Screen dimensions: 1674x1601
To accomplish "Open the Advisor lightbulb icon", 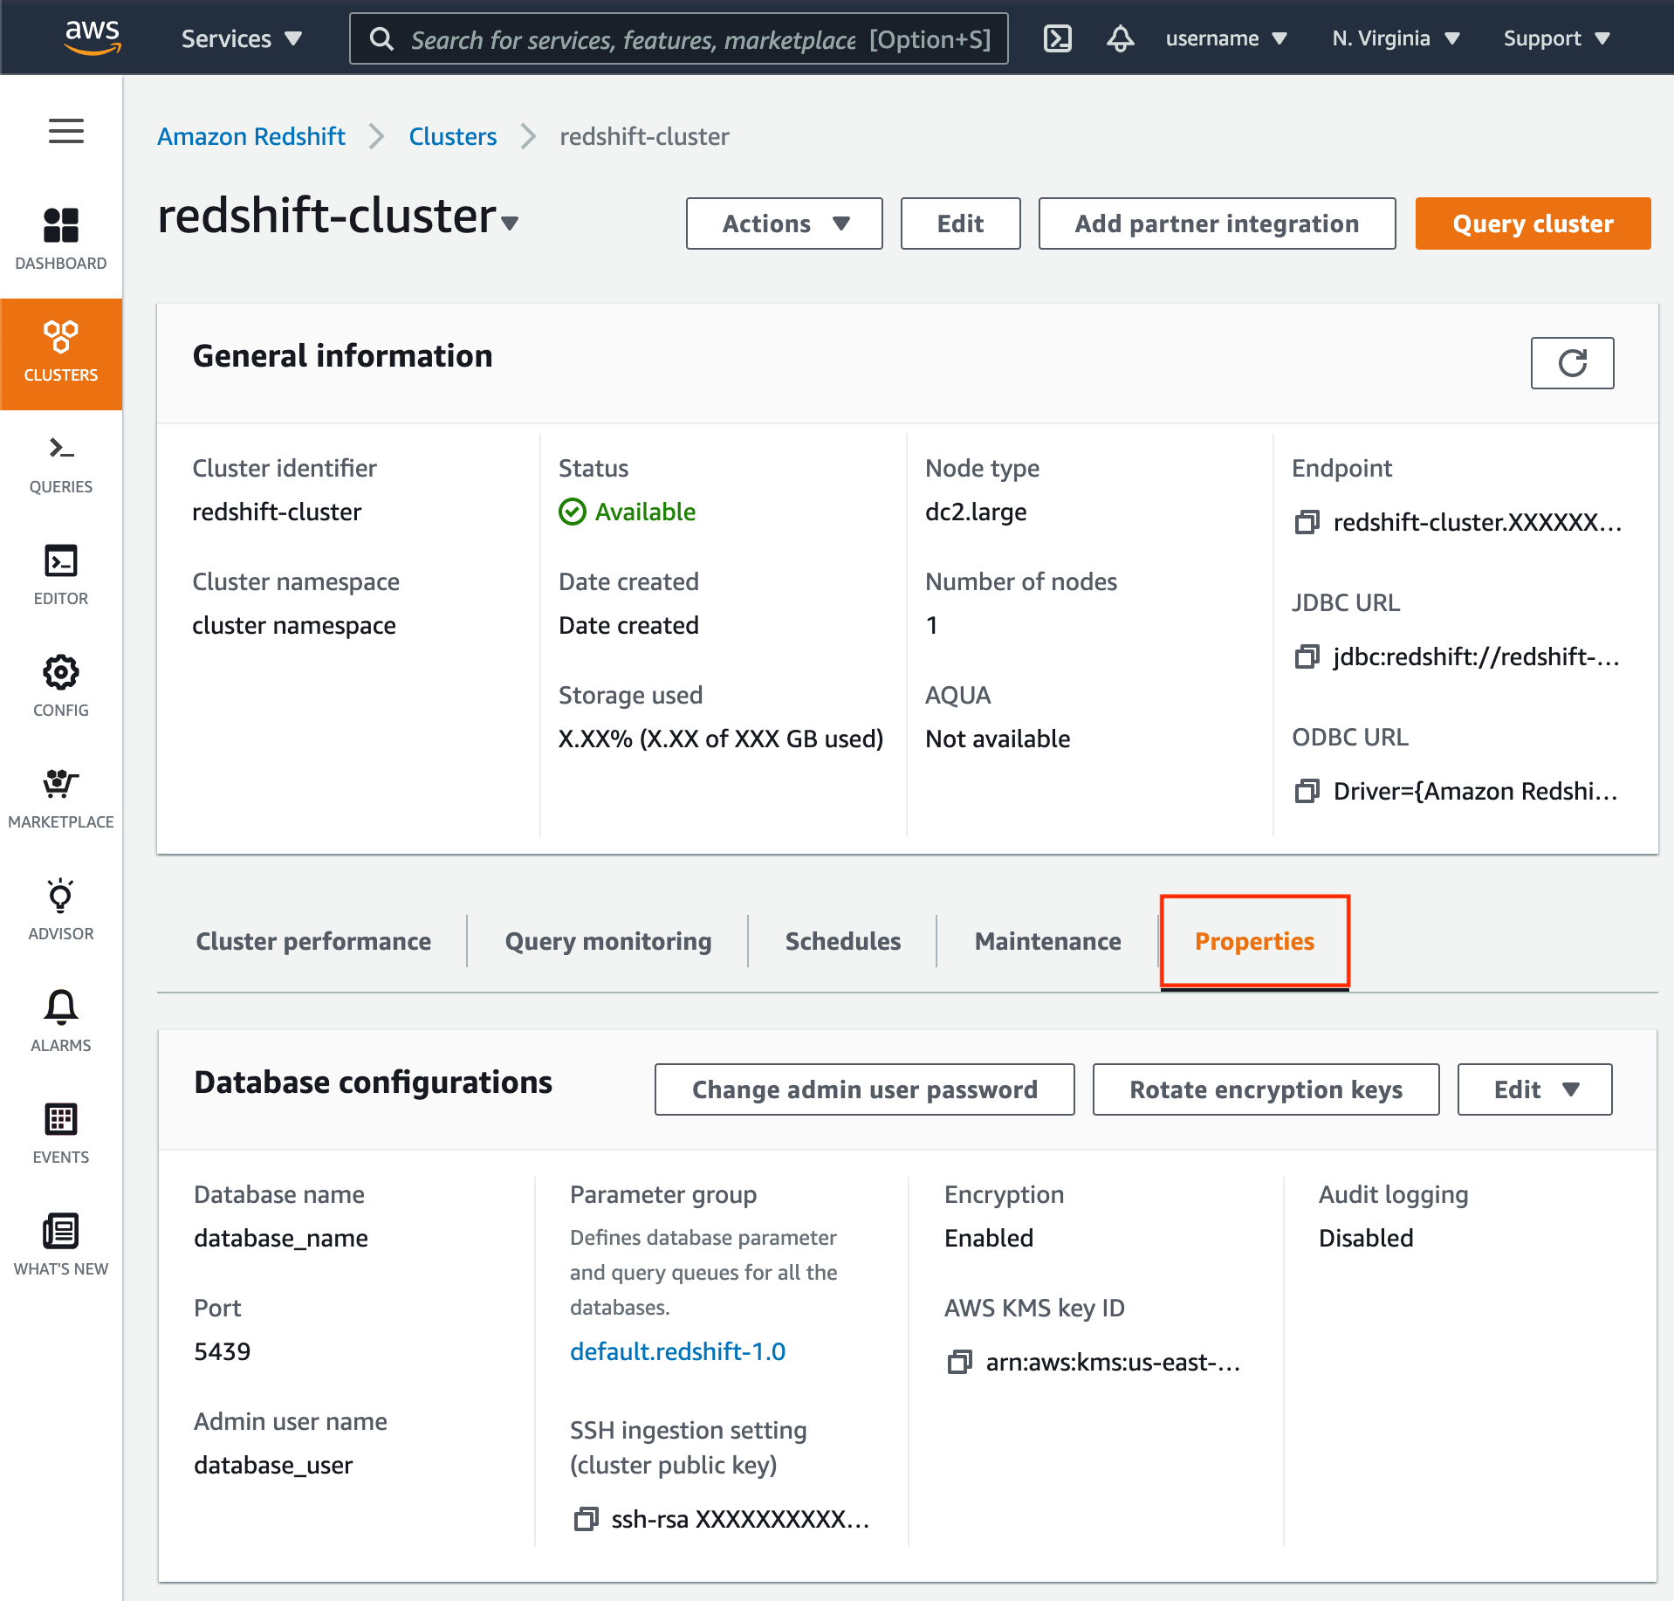I will click(x=61, y=910).
